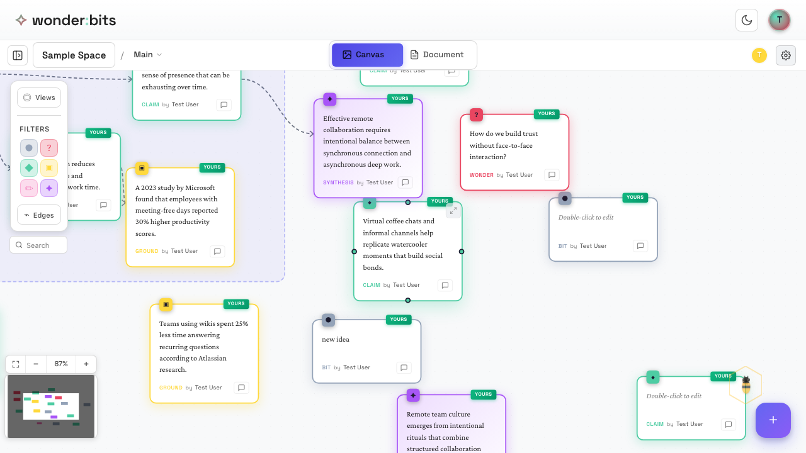
Task: Open the Main breadcrumb dropdown
Action: (147, 54)
